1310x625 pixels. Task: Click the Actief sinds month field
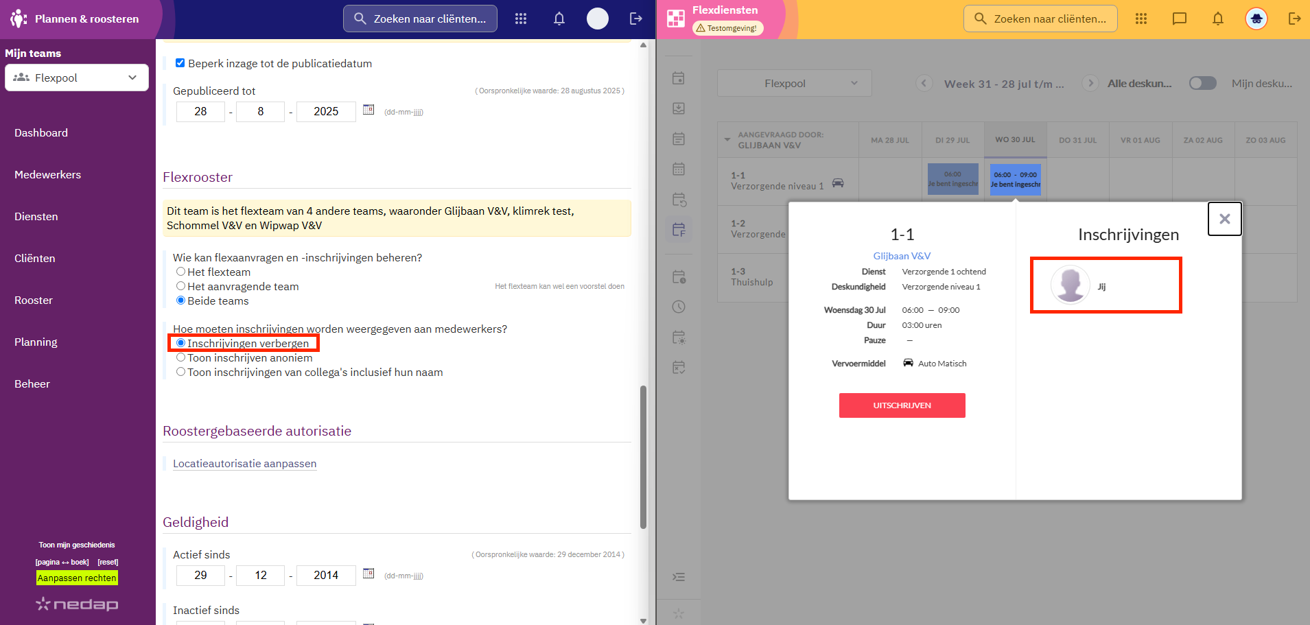tap(261, 576)
